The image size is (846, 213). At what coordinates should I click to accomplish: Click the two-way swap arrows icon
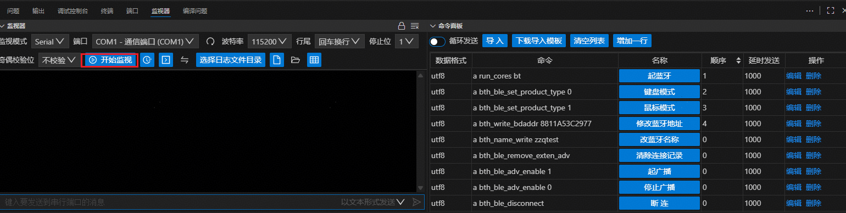point(185,60)
